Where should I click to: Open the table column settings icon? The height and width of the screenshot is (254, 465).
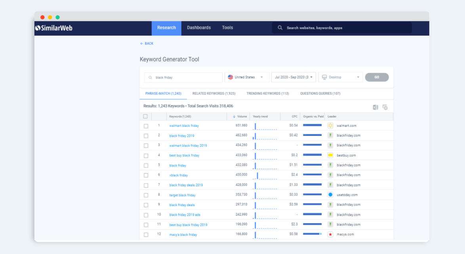[385, 107]
